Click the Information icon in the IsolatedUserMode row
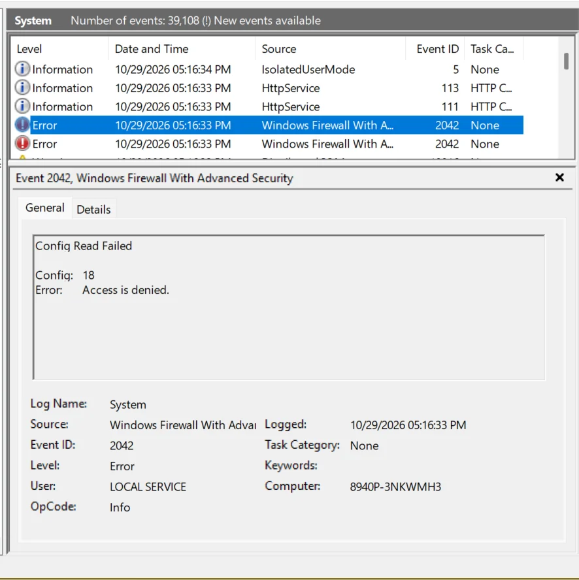Viewport: 579px width, 580px height. pos(22,69)
